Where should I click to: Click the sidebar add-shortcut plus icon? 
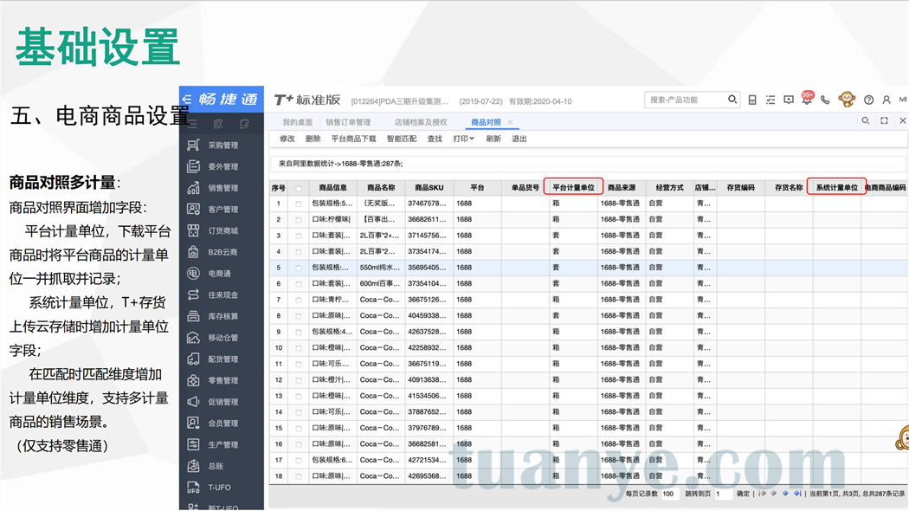(245, 124)
